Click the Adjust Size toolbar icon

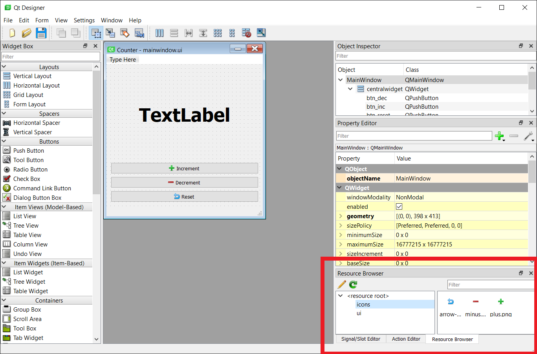pos(261,33)
